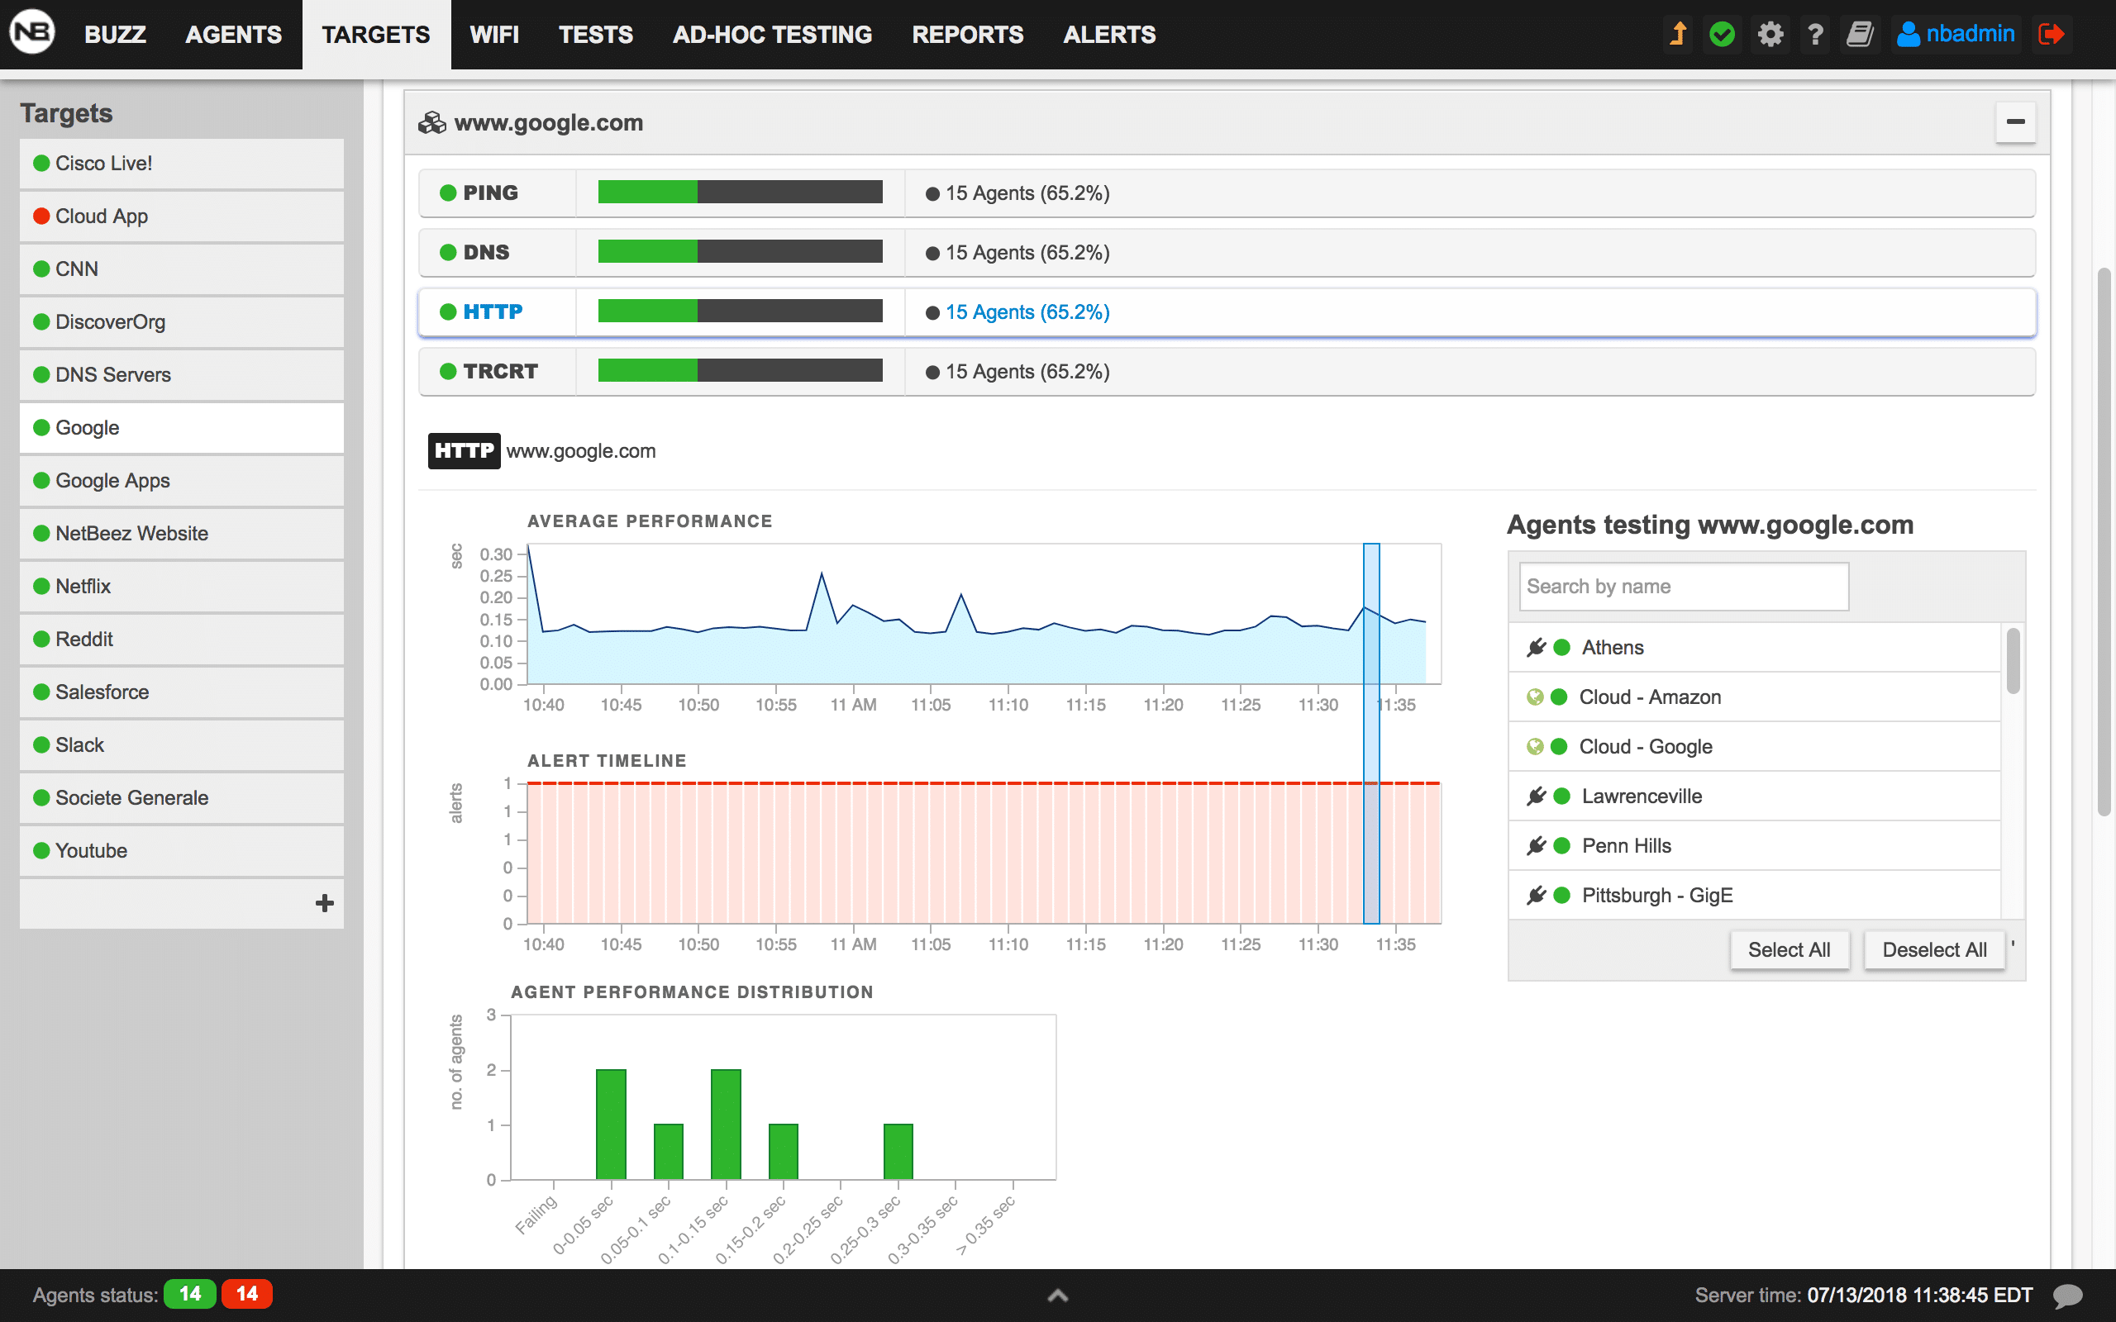Open the WIFI tab
This screenshot has width=2116, height=1322.
(x=494, y=34)
